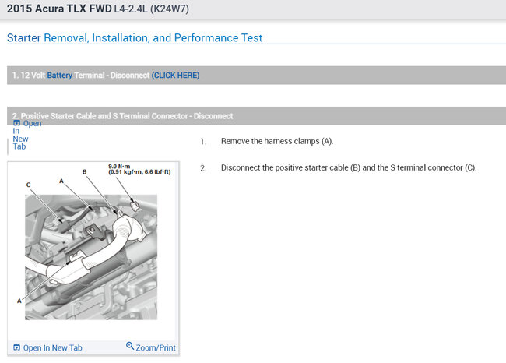
Task: Open the (CLICK HERE) battery disconnect link
Action: (x=176, y=76)
